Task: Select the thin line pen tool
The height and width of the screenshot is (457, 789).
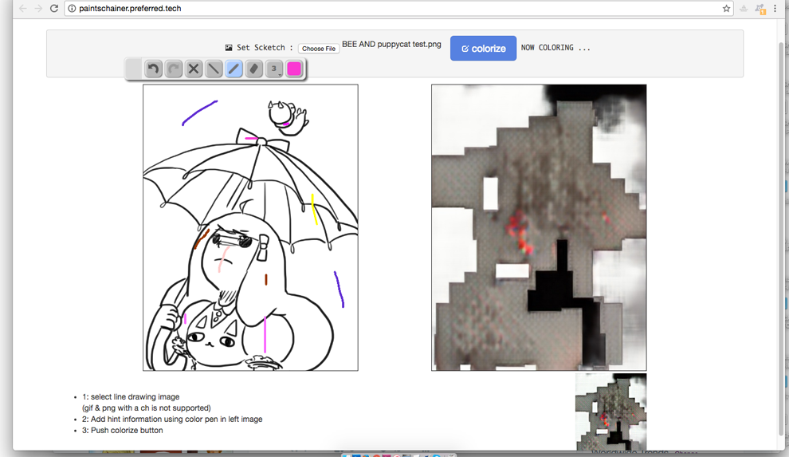Action: (x=214, y=69)
